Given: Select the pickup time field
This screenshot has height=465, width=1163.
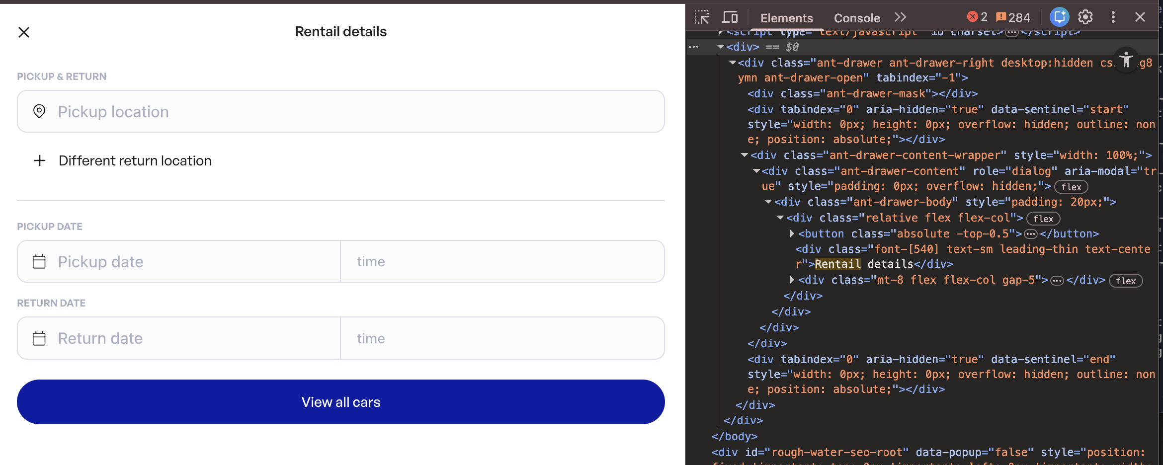Looking at the screenshot, I should 502,261.
